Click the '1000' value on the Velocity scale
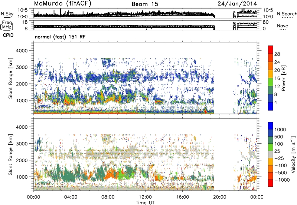This screenshot has width=297, height=205. 280,130
